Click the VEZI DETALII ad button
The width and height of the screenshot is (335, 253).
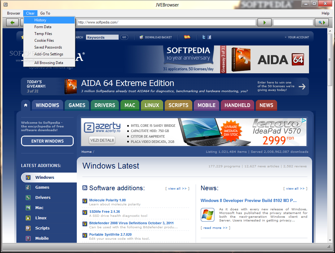tap(102, 140)
